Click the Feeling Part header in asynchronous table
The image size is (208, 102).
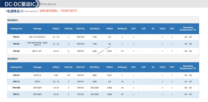tap(16, 67)
